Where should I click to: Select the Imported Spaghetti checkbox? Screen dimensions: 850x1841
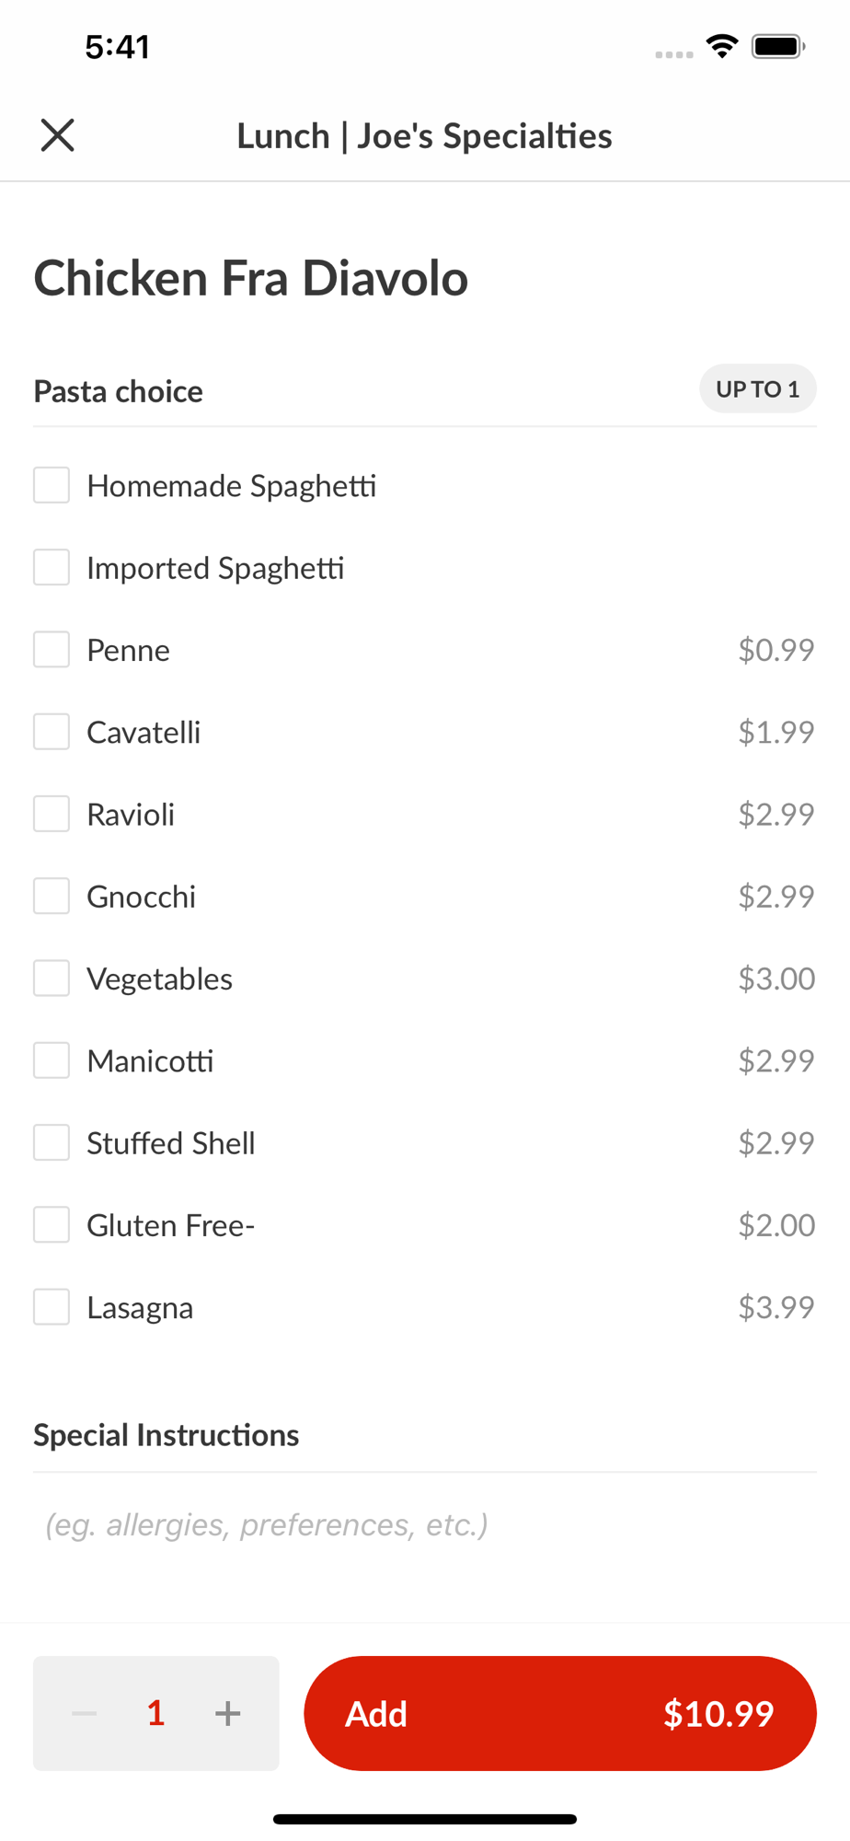pos(52,567)
